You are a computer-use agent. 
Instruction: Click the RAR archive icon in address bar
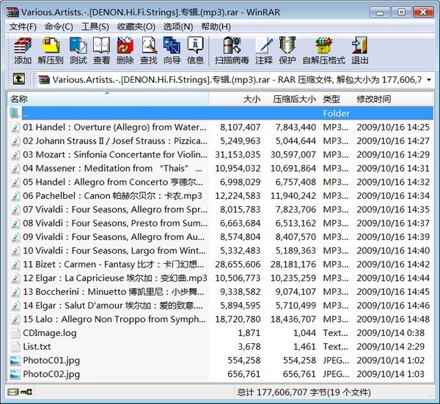tap(44, 80)
